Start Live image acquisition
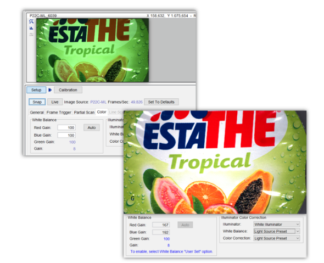The width and height of the screenshot is (324, 263). click(x=55, y=102)
